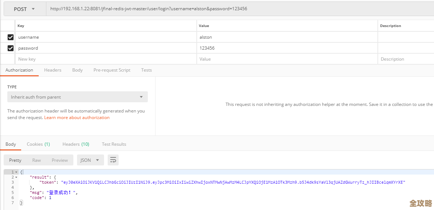Uncheck the username parameter checkbox
The width and height of the screenshot is (434, 210).
[x=11, y=37]
